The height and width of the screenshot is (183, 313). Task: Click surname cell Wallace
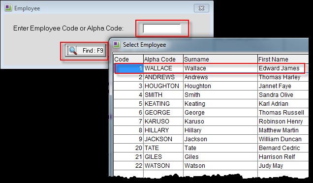tap(220, 68)
